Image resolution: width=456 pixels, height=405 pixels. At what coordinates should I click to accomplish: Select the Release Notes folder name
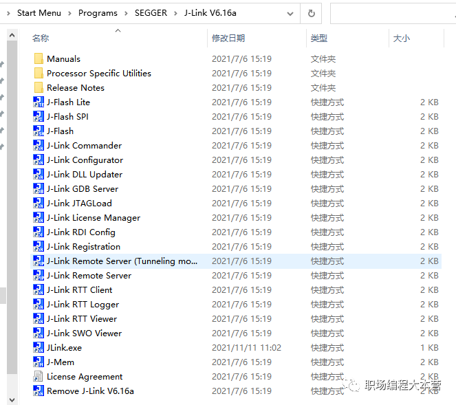[x=76, y=88]
